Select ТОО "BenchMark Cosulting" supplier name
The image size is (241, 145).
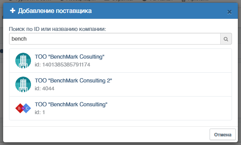[x=69, y=57]
